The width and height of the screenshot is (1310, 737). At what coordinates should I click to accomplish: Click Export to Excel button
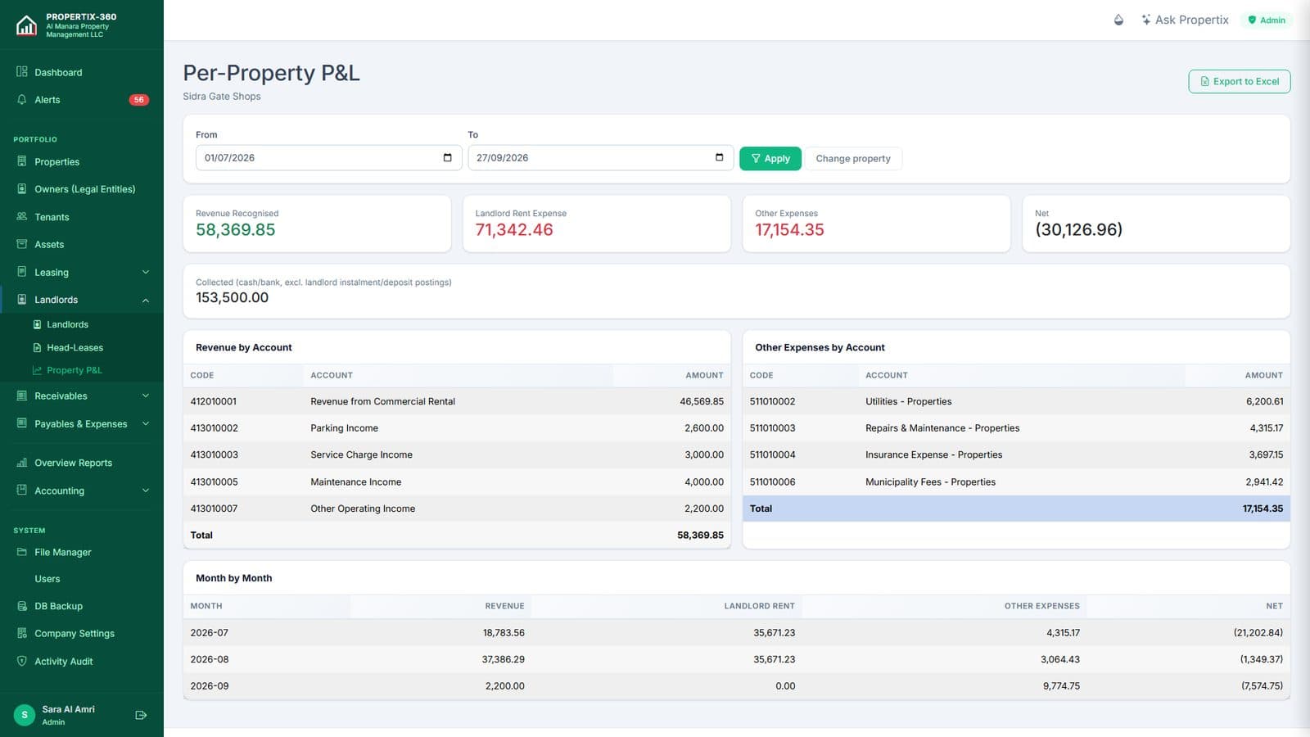tap(1240, 81)
